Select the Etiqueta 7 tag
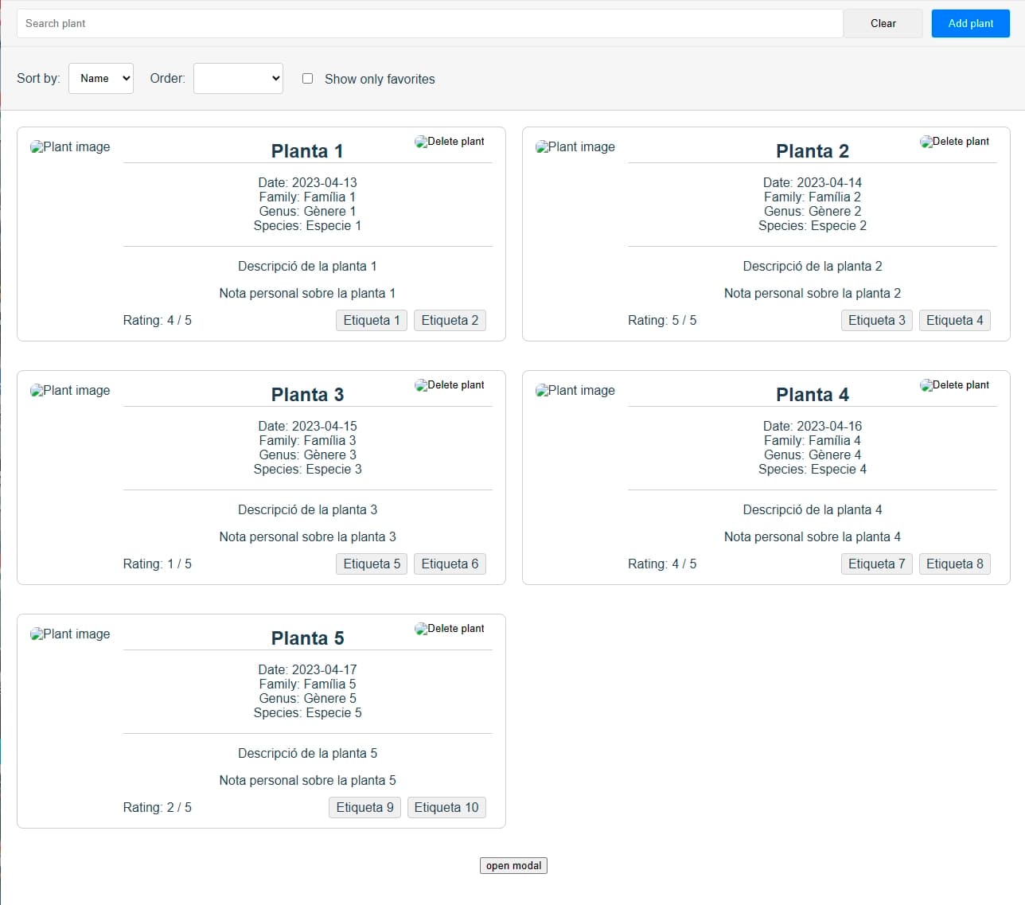Image resolution: width=1025 pixels, height=905 pixels. click(876, 564)
